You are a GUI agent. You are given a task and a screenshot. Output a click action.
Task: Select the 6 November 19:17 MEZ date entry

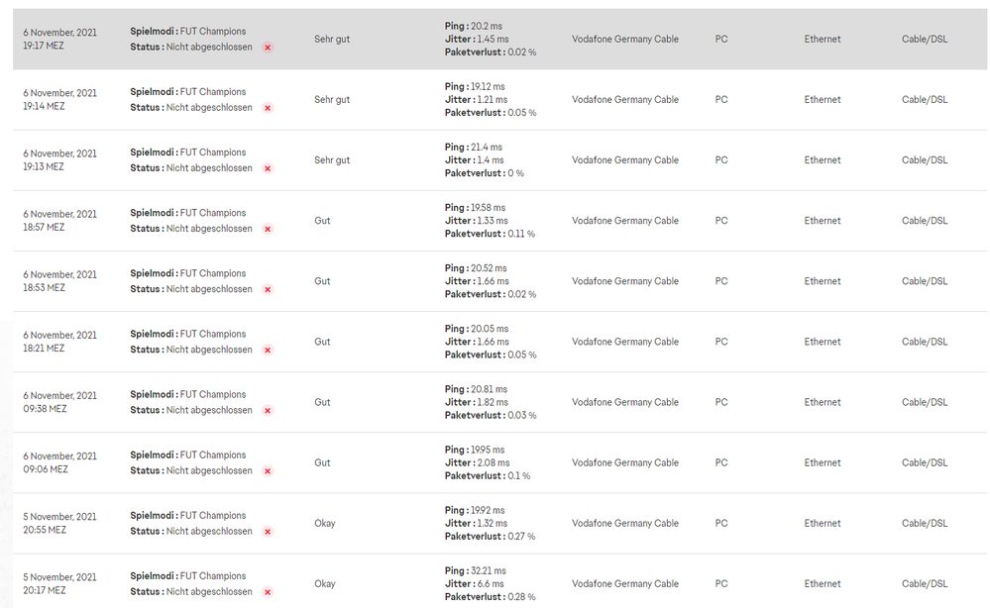[59, 40]
